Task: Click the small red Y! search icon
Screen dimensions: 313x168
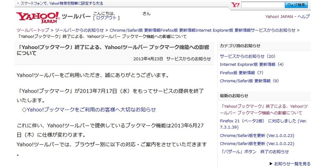Action: 235,5
